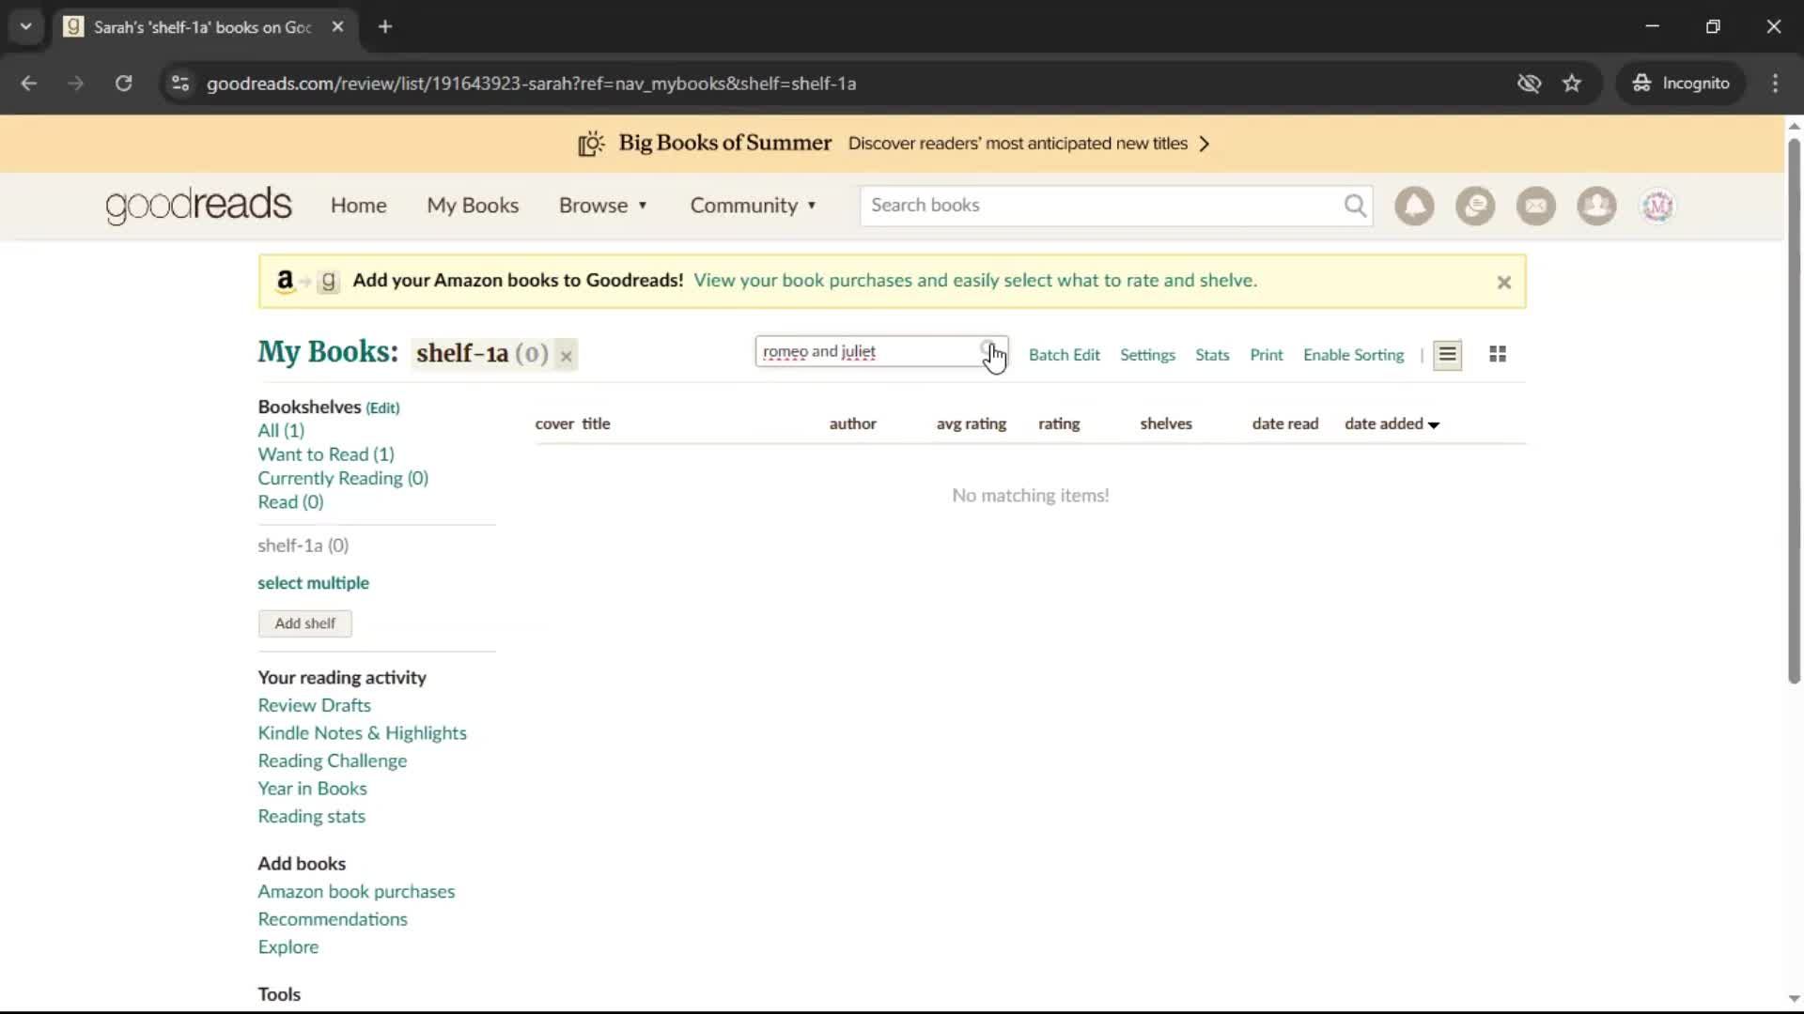
Task: Click the Print link
Action: 1266,355
